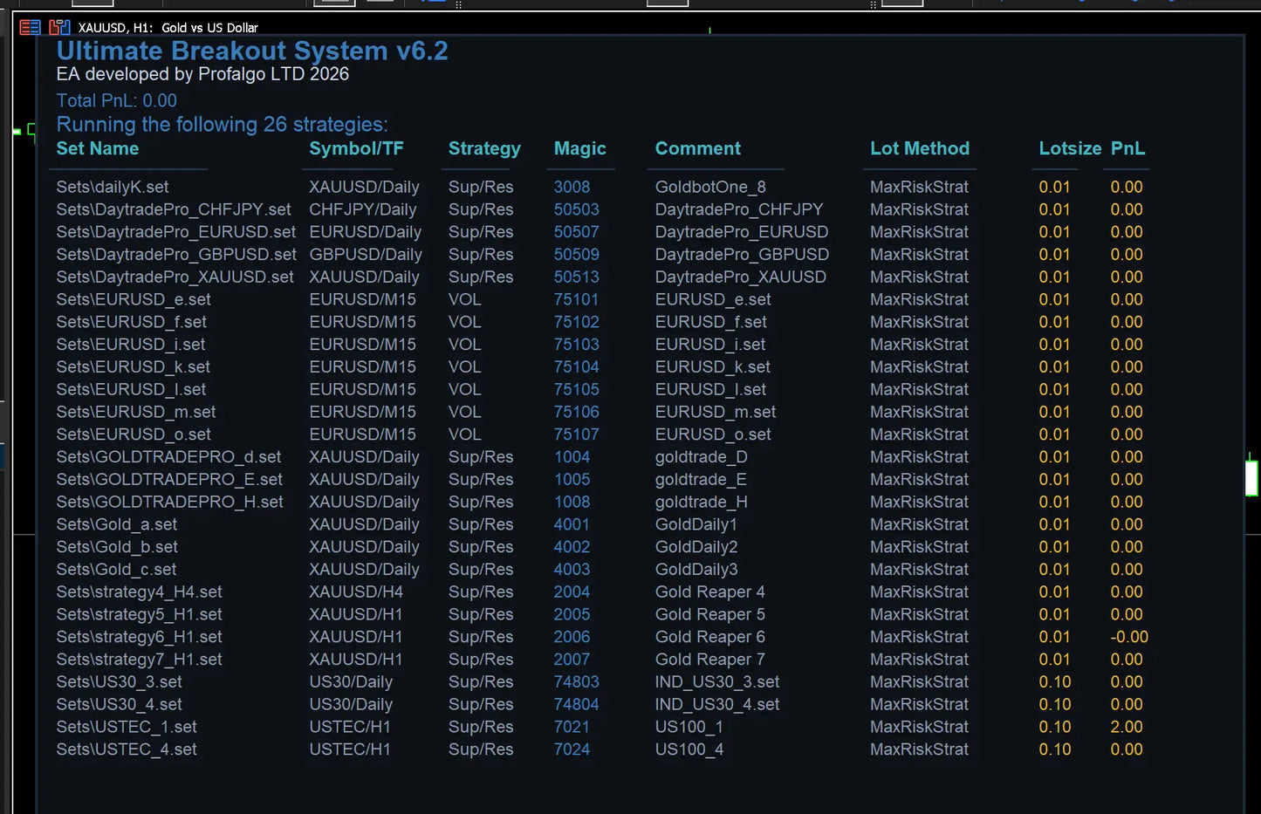Select the Sets\dailyK.set row name

pos(113,187)
